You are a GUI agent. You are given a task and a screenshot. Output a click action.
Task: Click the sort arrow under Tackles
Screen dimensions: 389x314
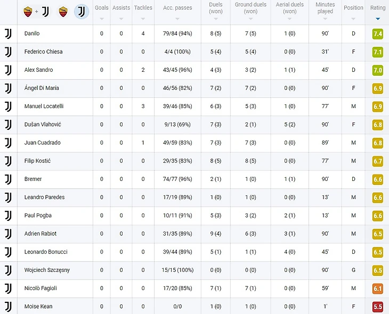pos(143,19)
